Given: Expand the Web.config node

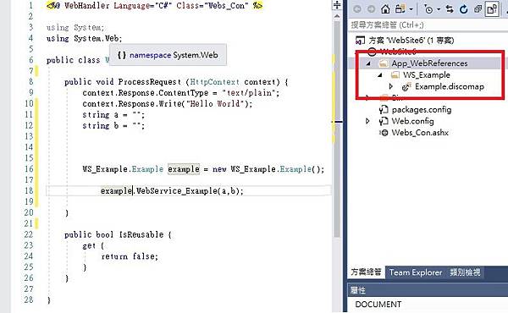Looking at the screenshot, I should point(367,121).
